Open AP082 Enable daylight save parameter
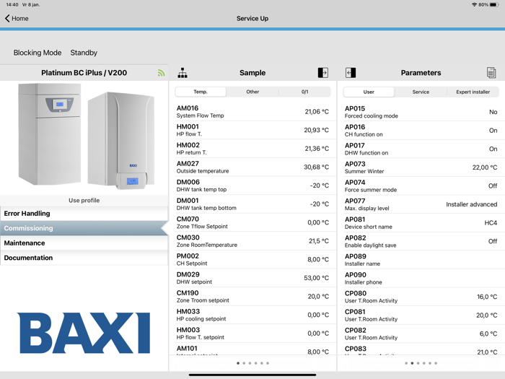The image size is (505, 379). pyautogui.click(x=421, y=241)
